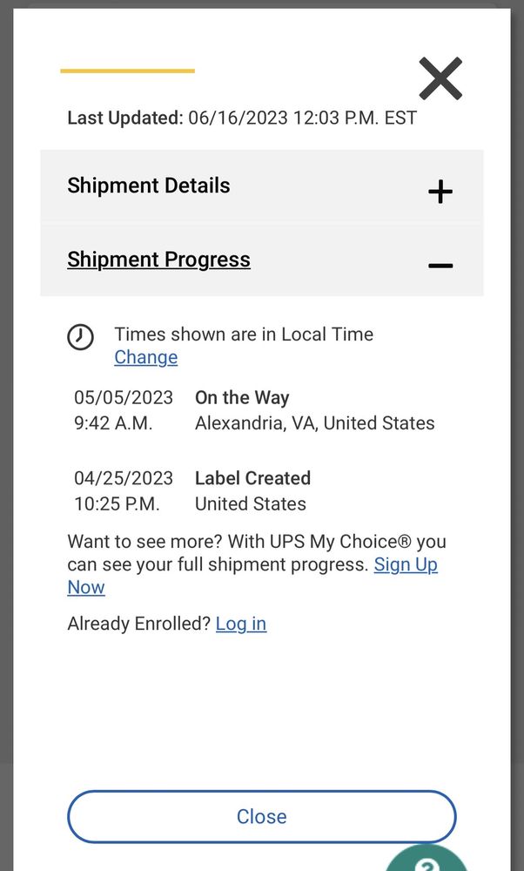Close the tracking dialog with the X icon
Viewport: 524px width, 871px height.
(x=440, y=78)
